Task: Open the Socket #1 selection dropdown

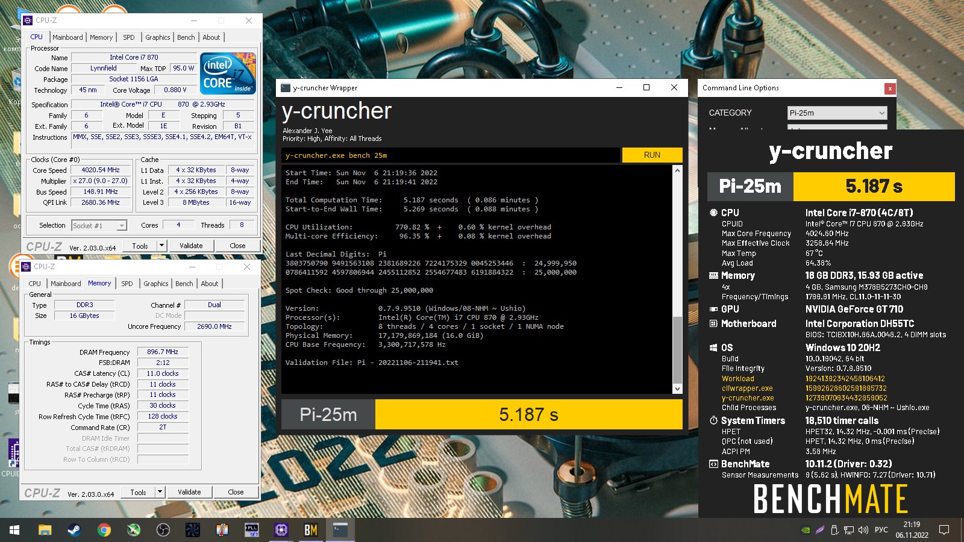Action: pyautogui.click(x=99, y=225)
